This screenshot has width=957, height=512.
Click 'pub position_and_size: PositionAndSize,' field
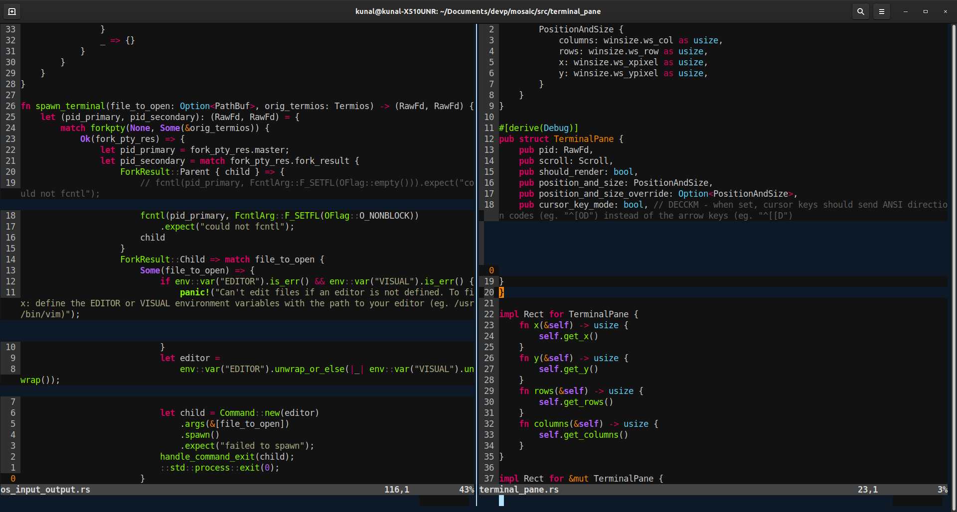(x=616, y=183)
